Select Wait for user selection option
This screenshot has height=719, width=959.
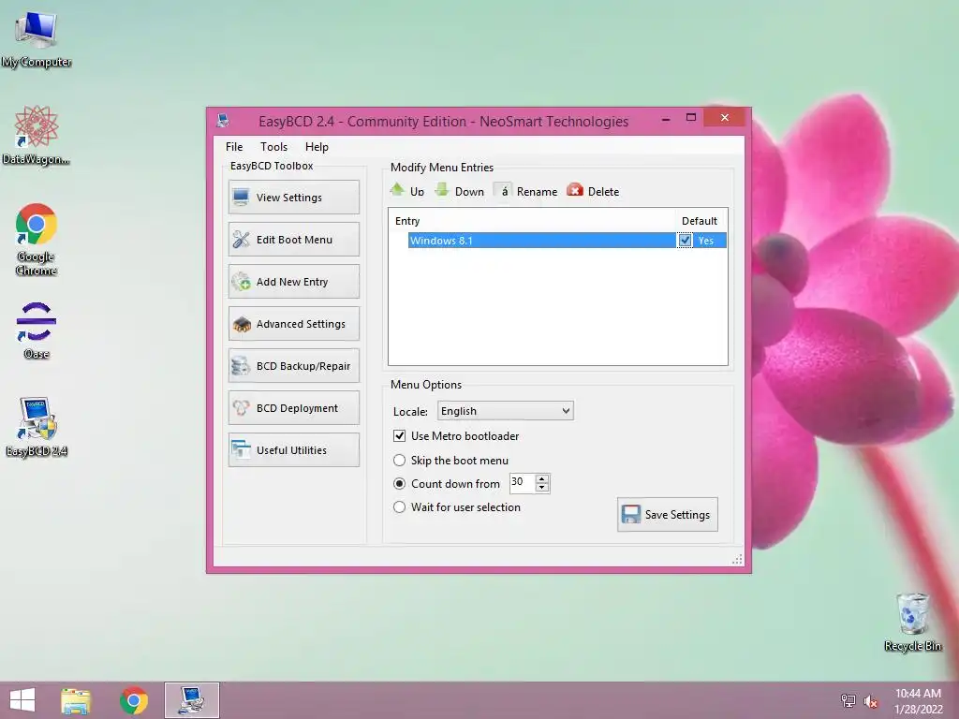click(x=399, y=506)
